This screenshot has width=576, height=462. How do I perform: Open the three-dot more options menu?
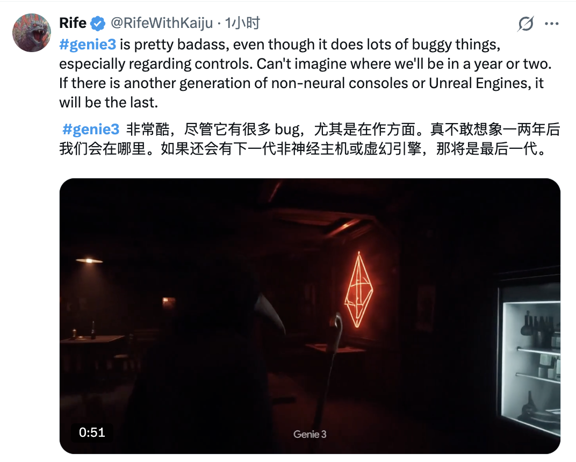(x=551, y=24)
